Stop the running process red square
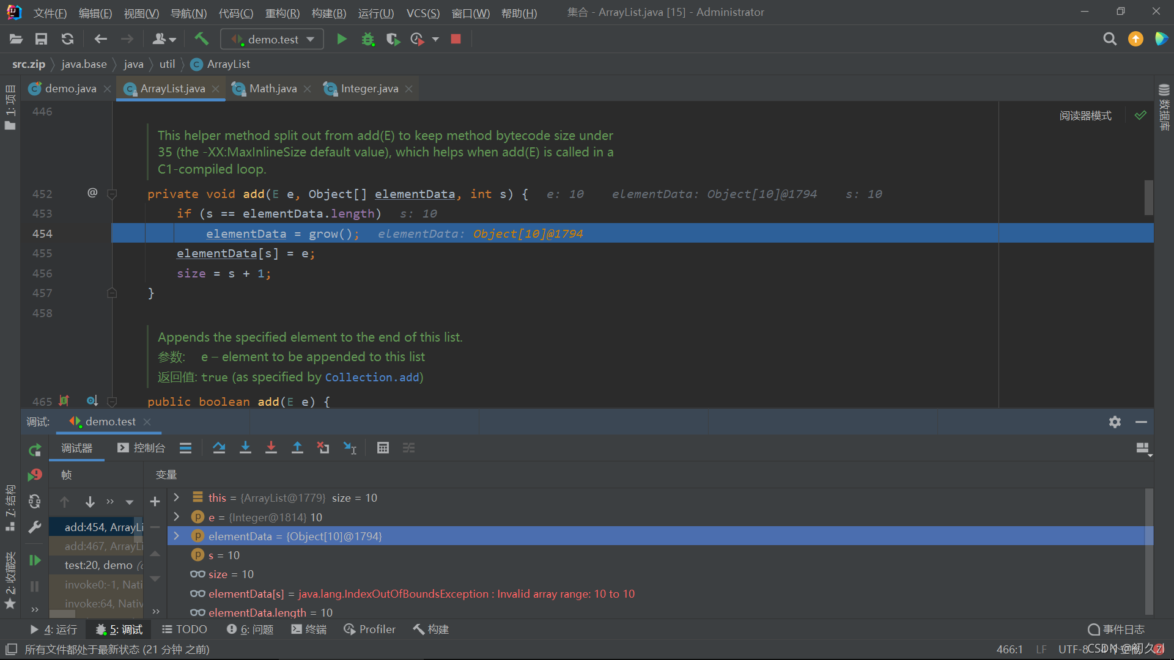The width and height of the screenshot is (1174, 660). tap(456, 39)
